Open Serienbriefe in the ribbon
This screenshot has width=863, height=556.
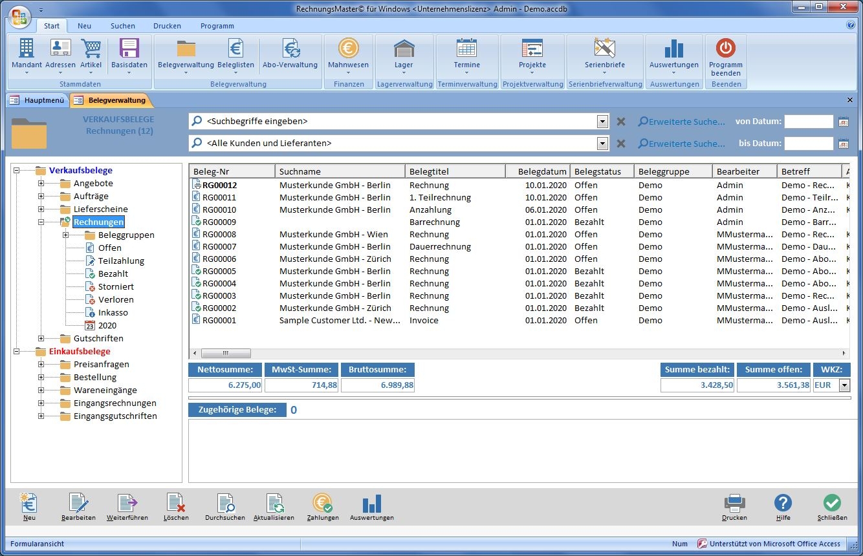[604, 49]
